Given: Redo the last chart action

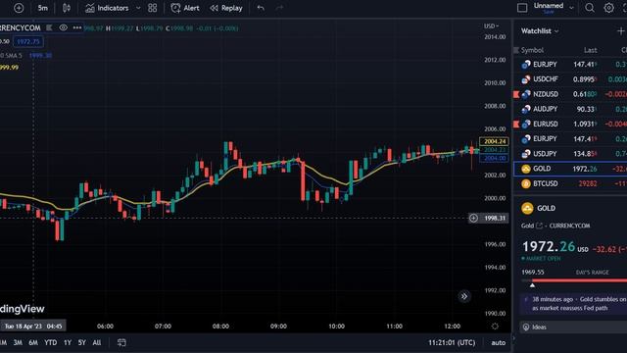Looking at the screenshot, I should (x=279, y=8).
